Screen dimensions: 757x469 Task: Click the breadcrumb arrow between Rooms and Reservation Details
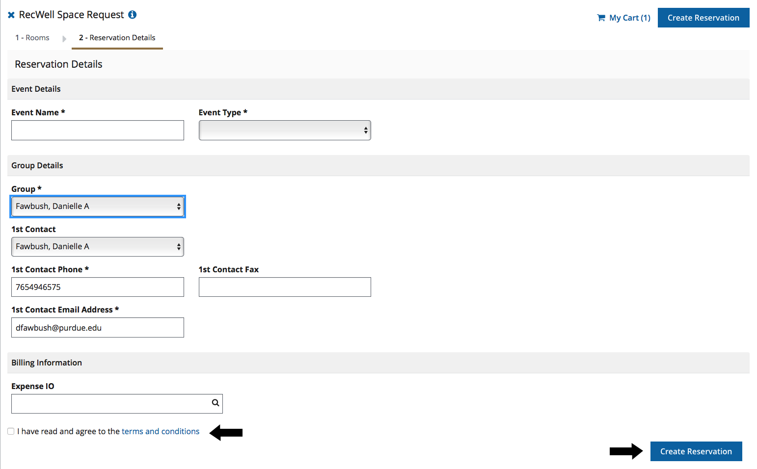(x=64, y=38)
